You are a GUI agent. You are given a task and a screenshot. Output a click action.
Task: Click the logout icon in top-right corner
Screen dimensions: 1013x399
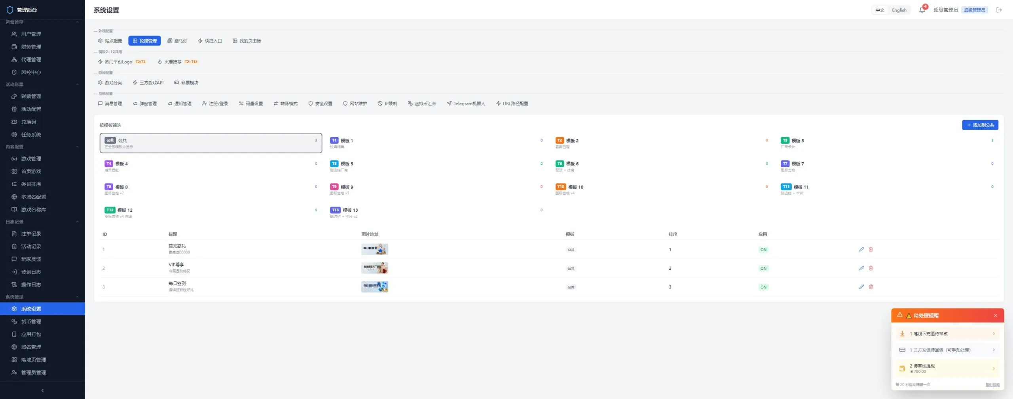[x=999, y=10]
